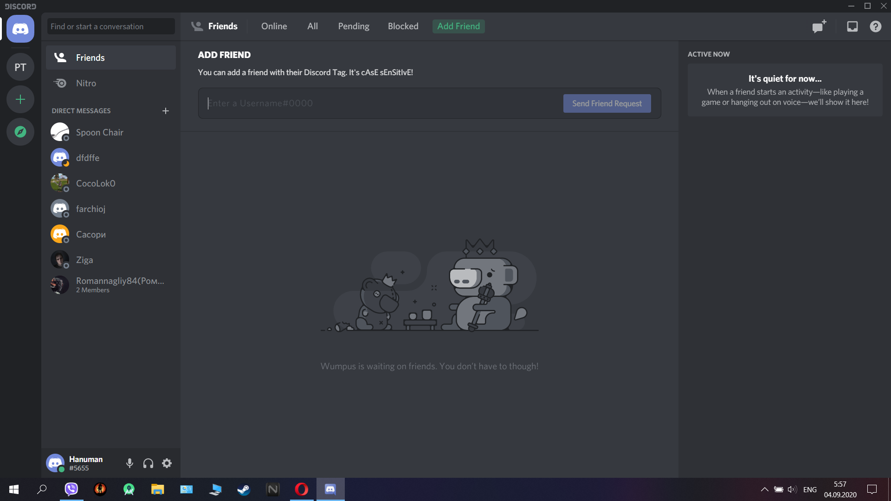Switch to the Online tab
The image size is (891, 501).
click(x=274, y=26)
